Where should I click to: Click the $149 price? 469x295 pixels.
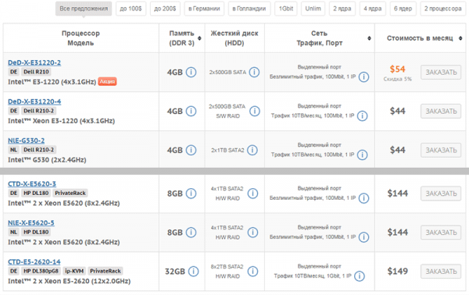click(398, 271)
